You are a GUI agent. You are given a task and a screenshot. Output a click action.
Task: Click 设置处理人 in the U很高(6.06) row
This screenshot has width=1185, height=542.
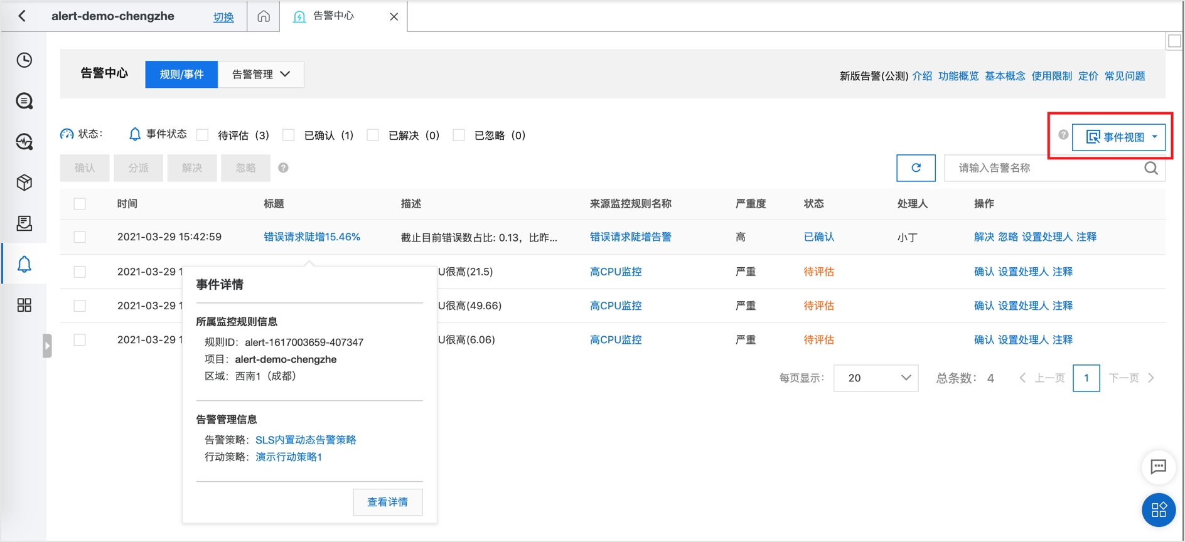[x=1023, y=340]
